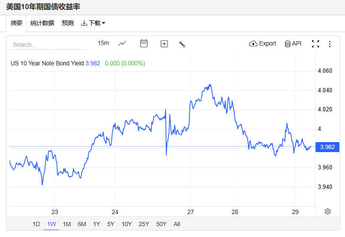Select the 1D time range
345x237 pixels.
[36, 224]
